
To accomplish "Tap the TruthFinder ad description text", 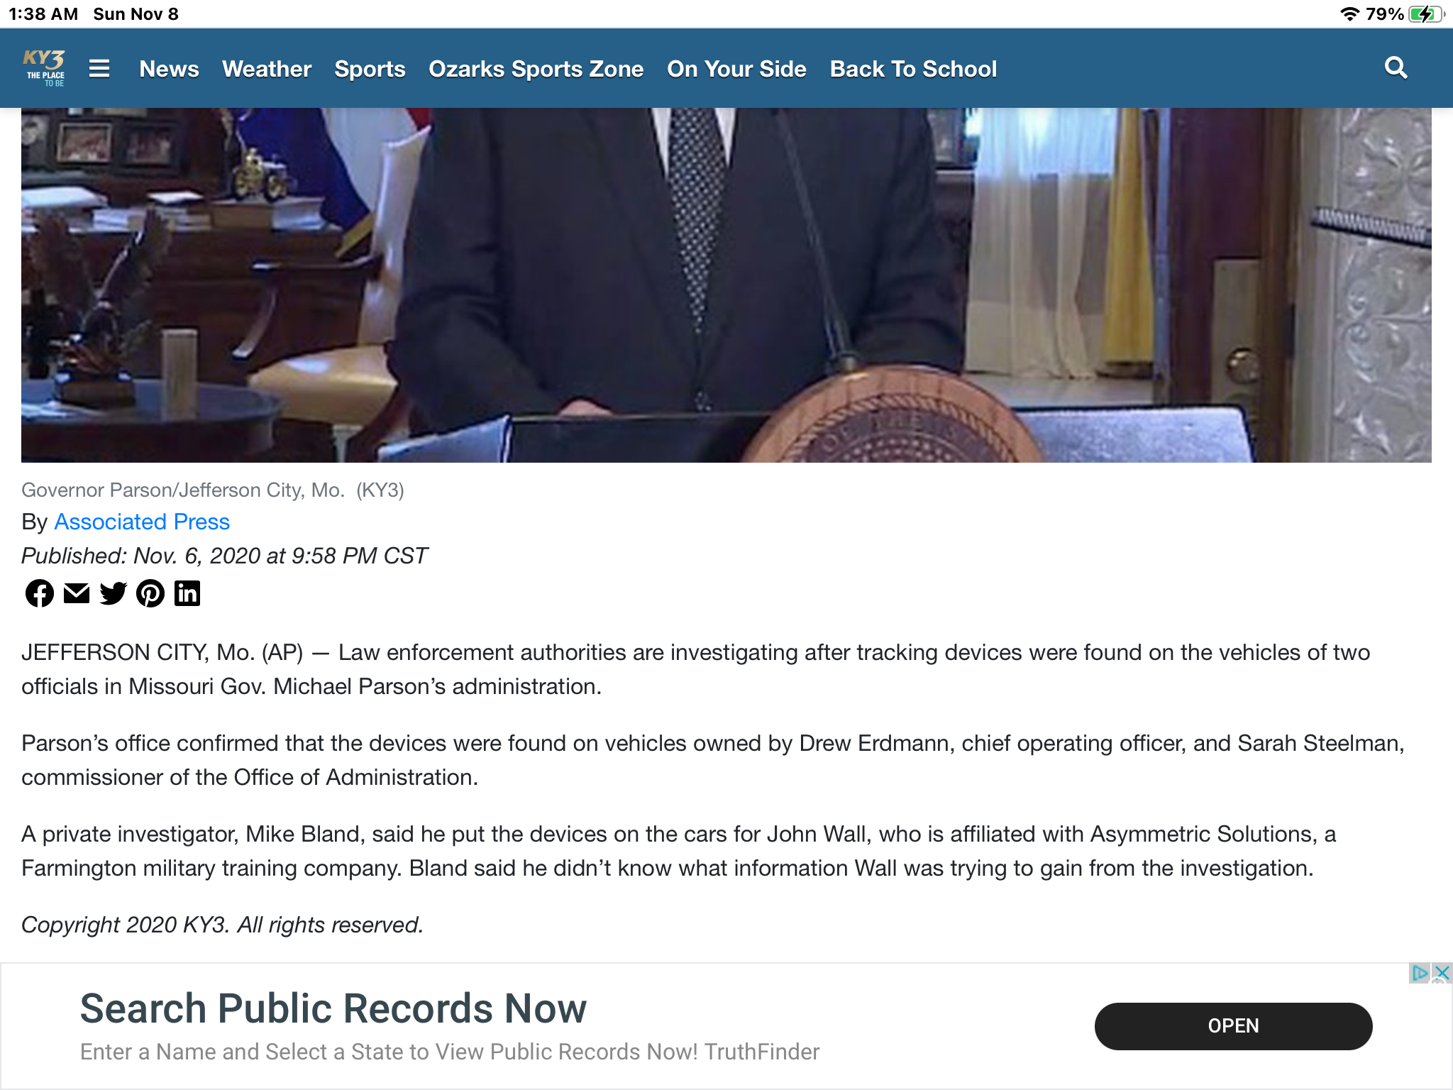I will [450, 1052].
